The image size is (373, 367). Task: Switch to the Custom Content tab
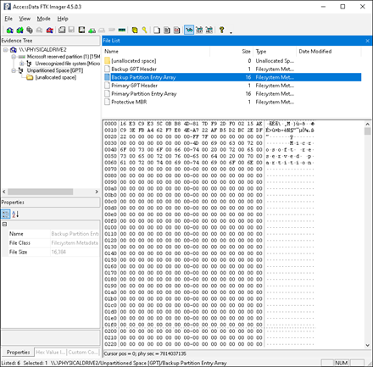(x=83, y=353)
